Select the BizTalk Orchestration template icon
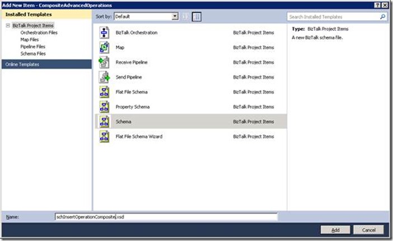 [104, 33]
